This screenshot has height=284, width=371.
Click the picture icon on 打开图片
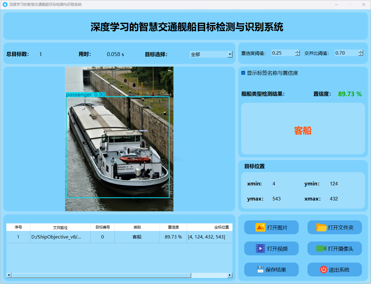tap(260, 227)
